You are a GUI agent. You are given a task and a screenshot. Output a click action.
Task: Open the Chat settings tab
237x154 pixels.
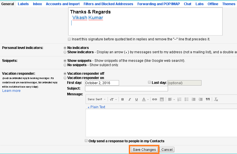point(187,4)
